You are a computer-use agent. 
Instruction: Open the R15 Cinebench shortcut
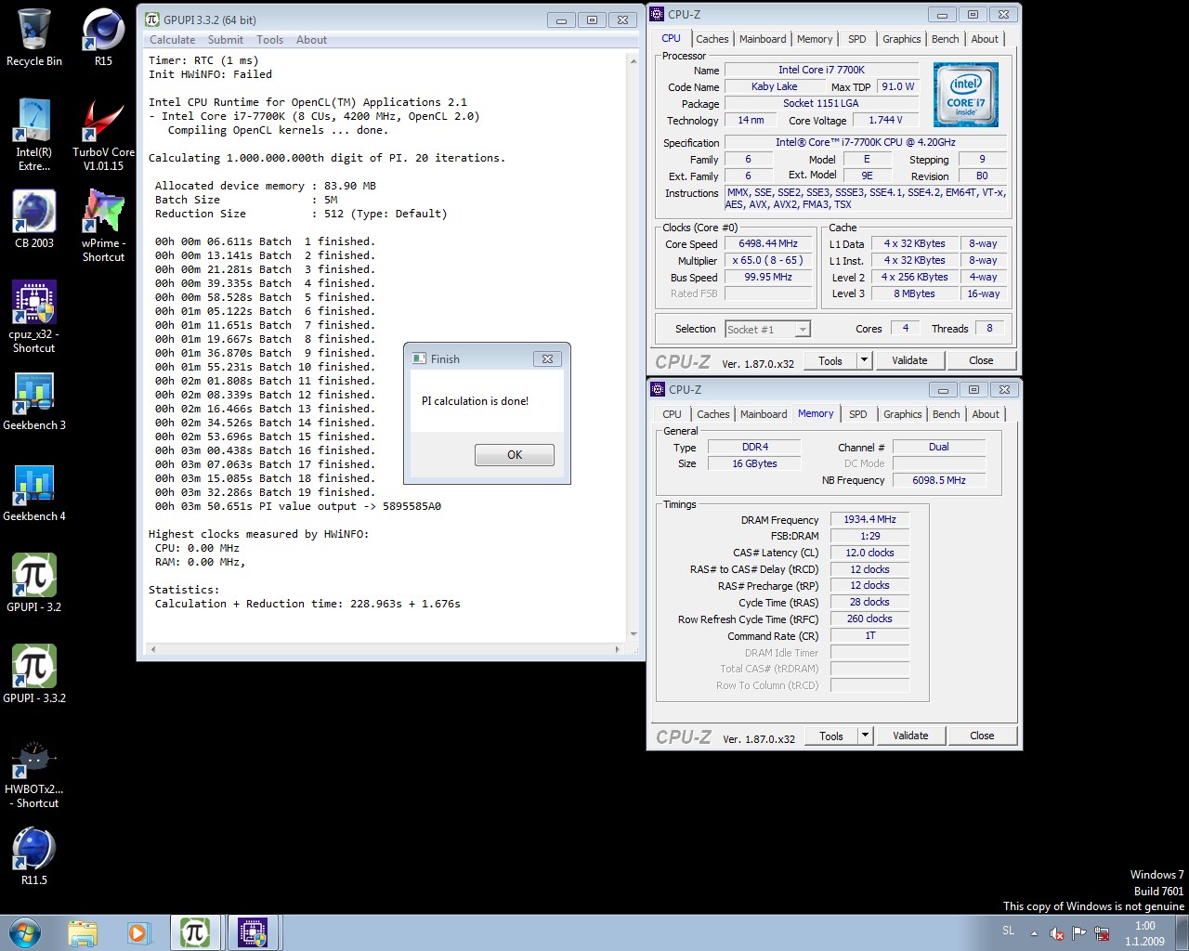click(x=103, y=37)
